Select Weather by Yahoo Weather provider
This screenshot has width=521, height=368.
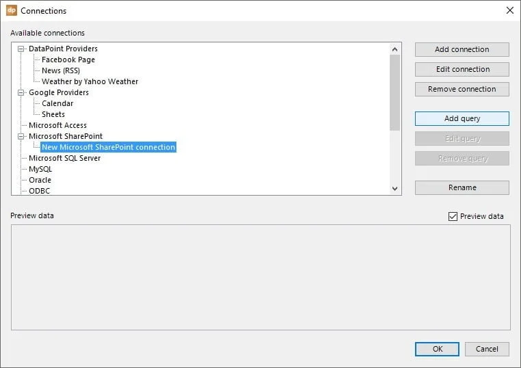(90, 82)
